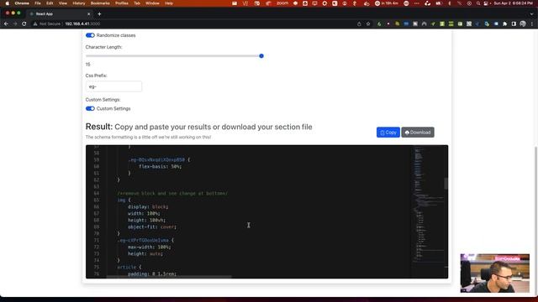Open a new browser tab

pos(99,14)
